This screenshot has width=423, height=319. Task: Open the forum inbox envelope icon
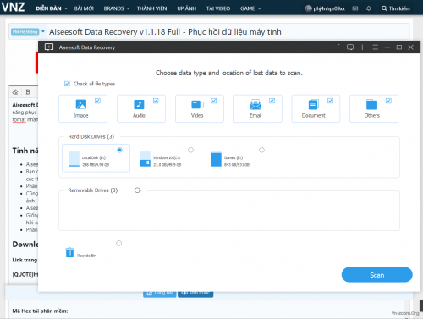pyautogui.click(x=355, y=8)
